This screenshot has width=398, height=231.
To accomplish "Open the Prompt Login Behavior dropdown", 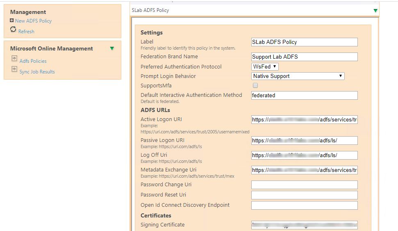I will coord(298,76).
